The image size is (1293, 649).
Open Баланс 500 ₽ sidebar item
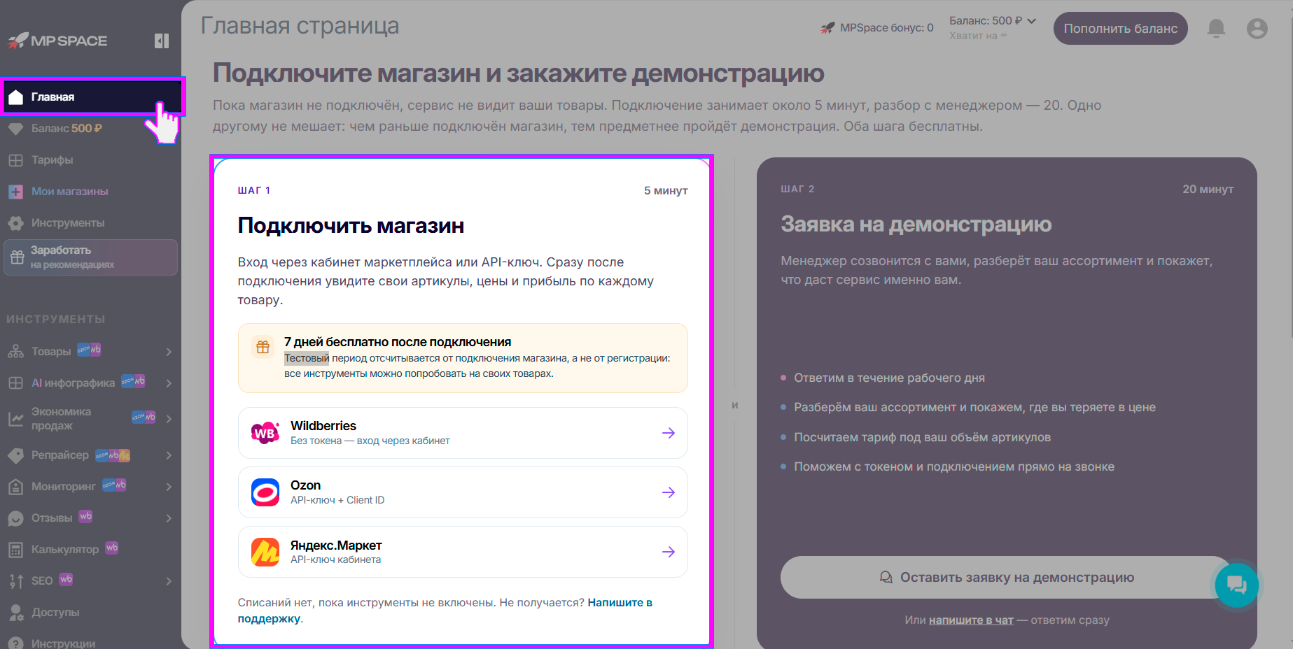(x=90, y=129)
